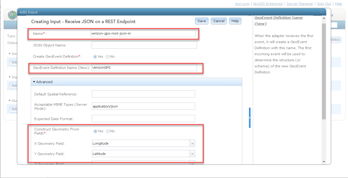Save the new input
Viewport: 348px width, 178px height.
(x=201, y=21)
